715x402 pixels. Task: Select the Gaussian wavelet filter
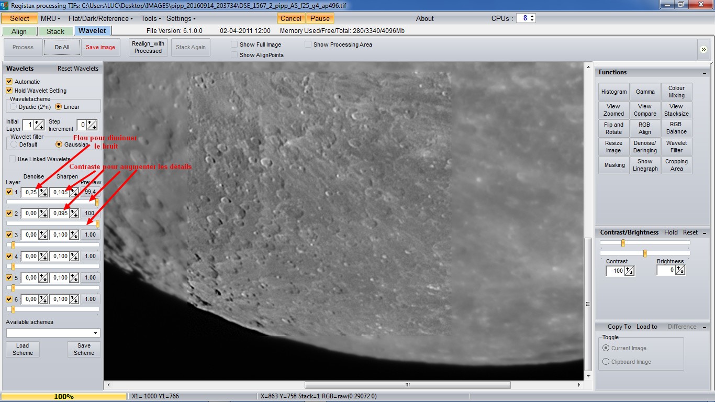coord(59,144)
